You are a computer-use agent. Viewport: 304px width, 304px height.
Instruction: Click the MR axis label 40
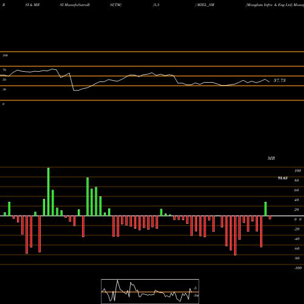(297, 200)
